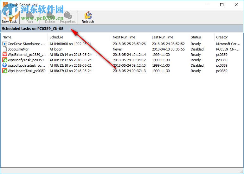Image resolution: width=244 pixels, height=174 pixels.
Task: Click the 'Never' next run time cell
Action: 118,49
